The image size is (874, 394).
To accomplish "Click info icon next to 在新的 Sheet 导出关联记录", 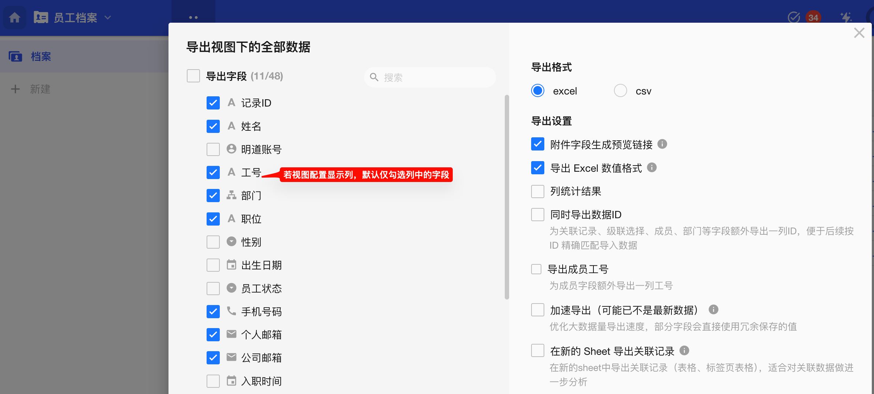I will click(x=684, y=351).
